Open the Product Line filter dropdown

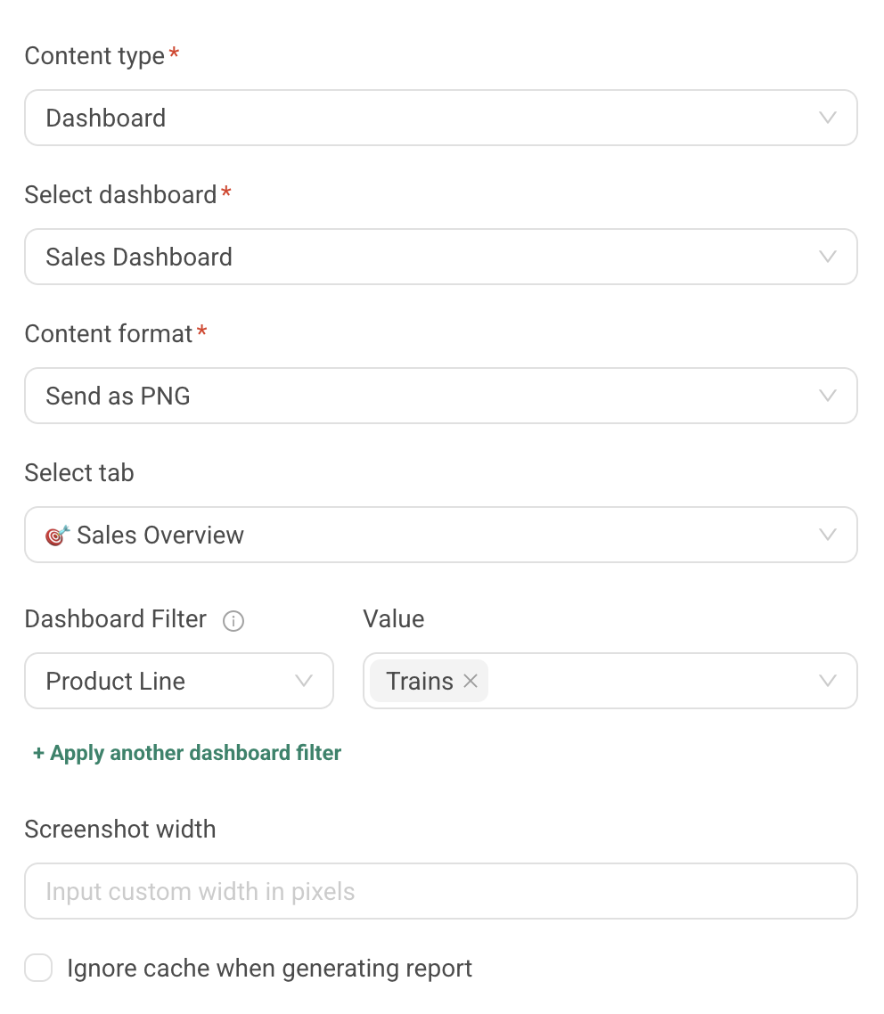point(179,681)
